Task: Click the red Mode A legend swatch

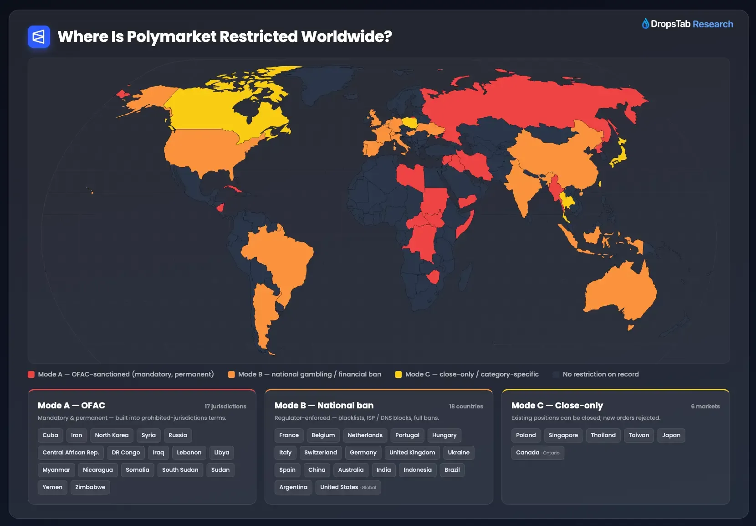Action: 31,374
